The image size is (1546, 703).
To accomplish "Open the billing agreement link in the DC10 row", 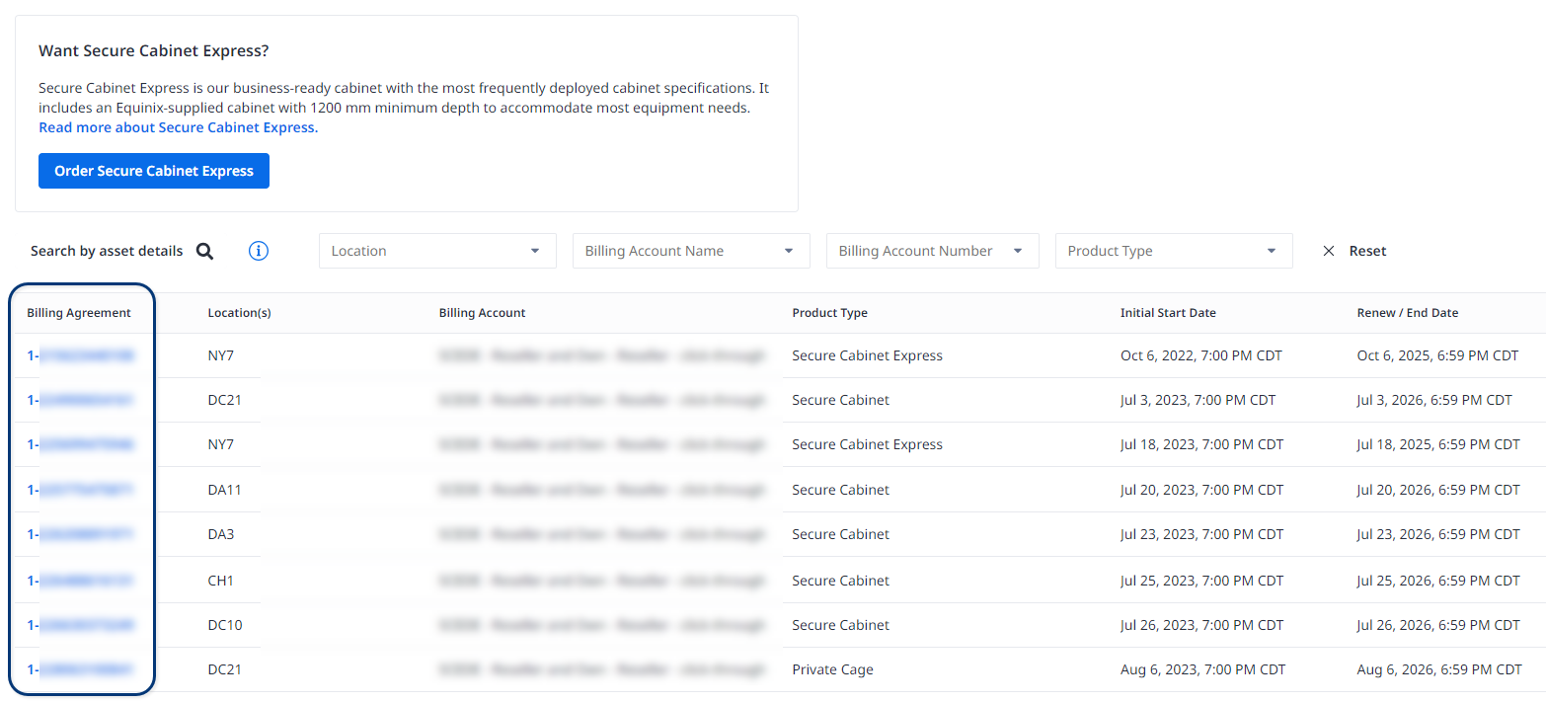I will pyautogui.click(x=81, y=625).
